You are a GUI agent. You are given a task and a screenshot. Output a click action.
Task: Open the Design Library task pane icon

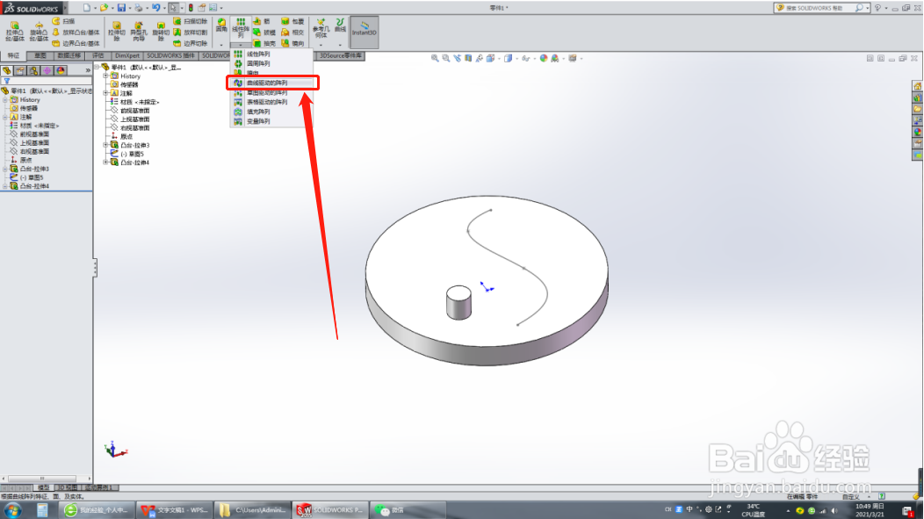(x=918, y=97)
